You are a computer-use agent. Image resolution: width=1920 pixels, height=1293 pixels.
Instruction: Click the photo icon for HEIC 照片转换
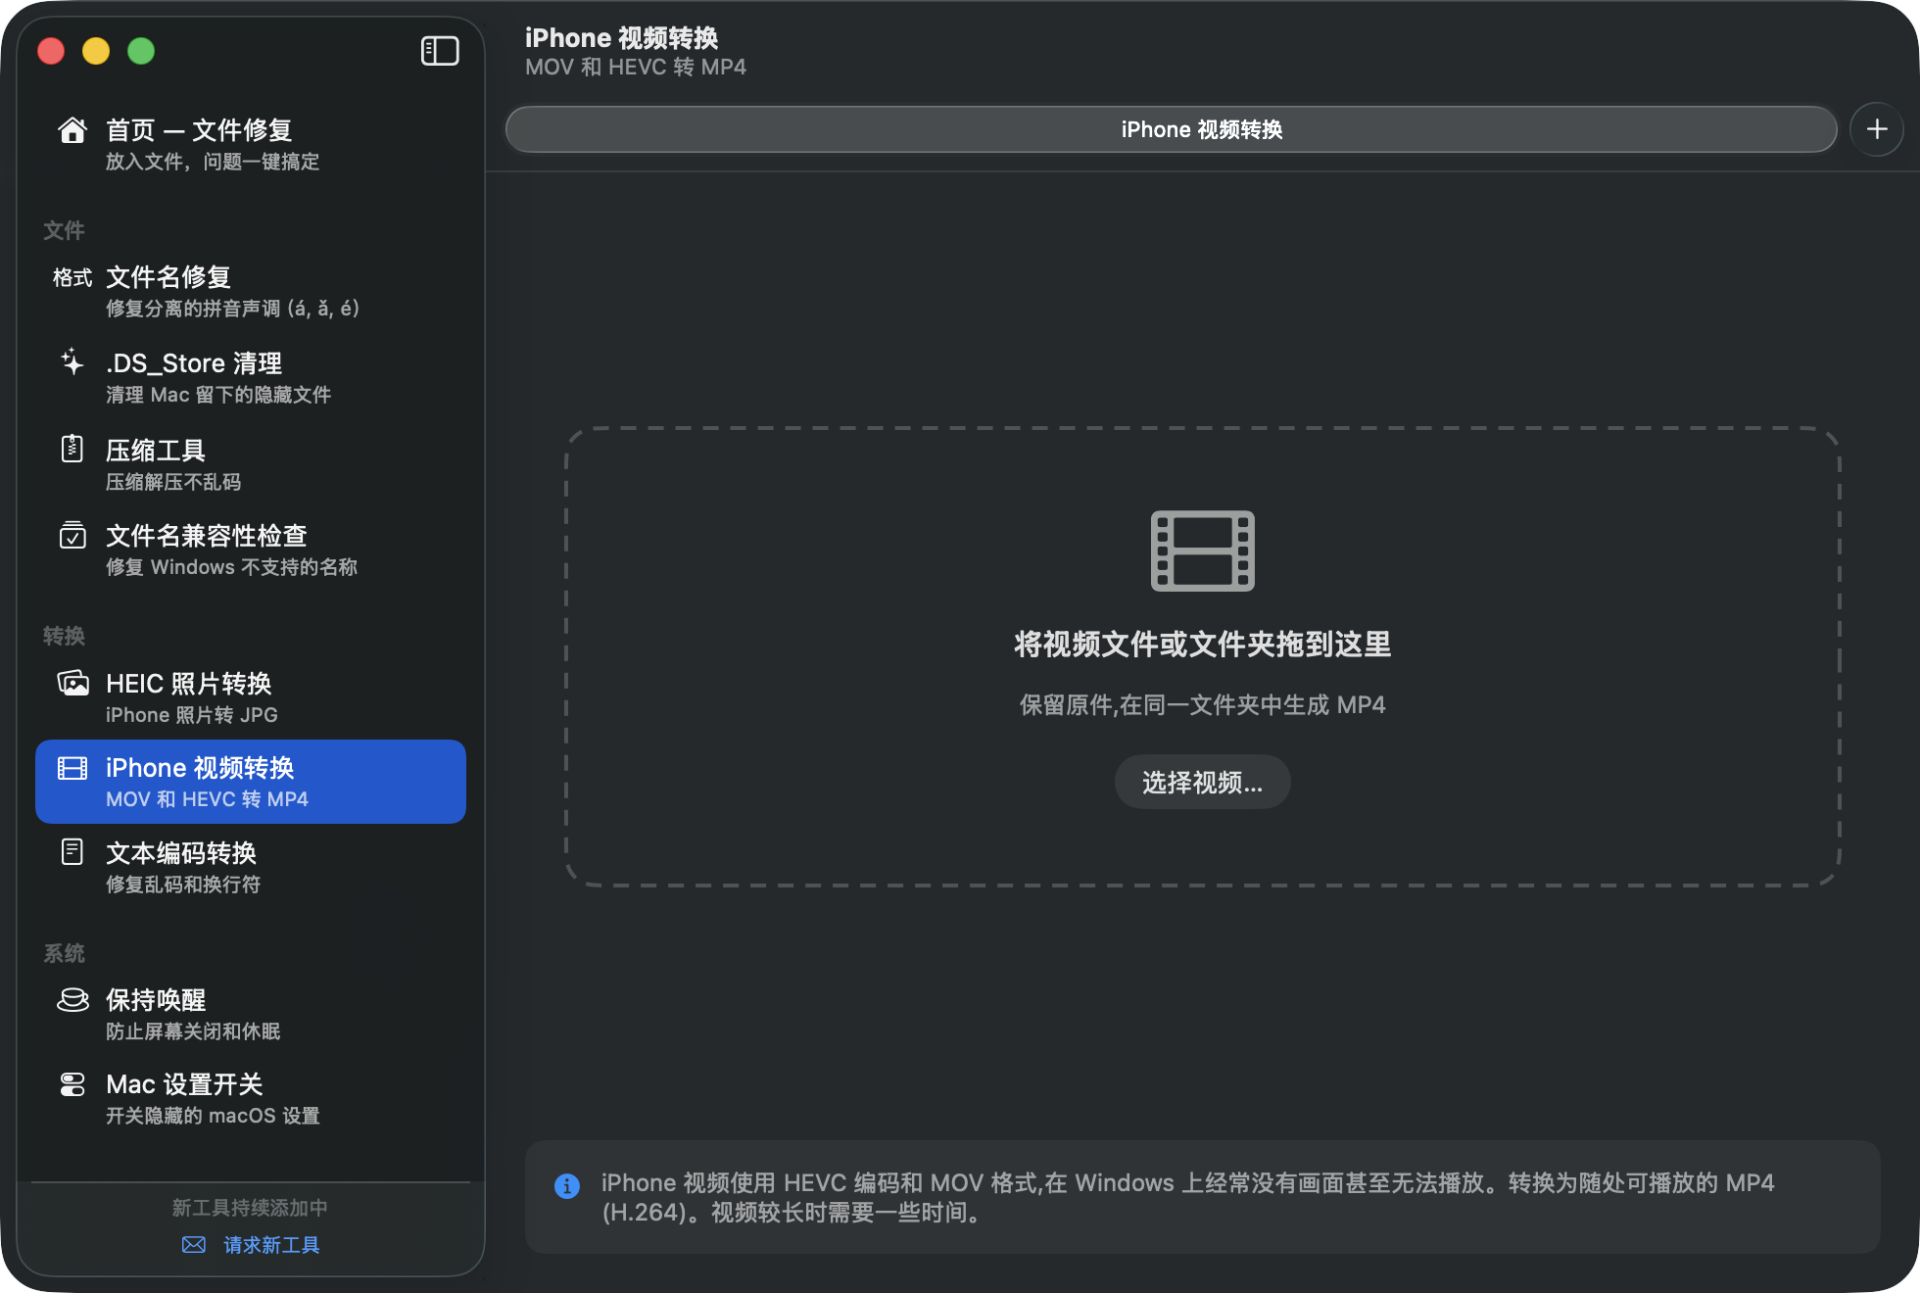[x=72, y=683]
